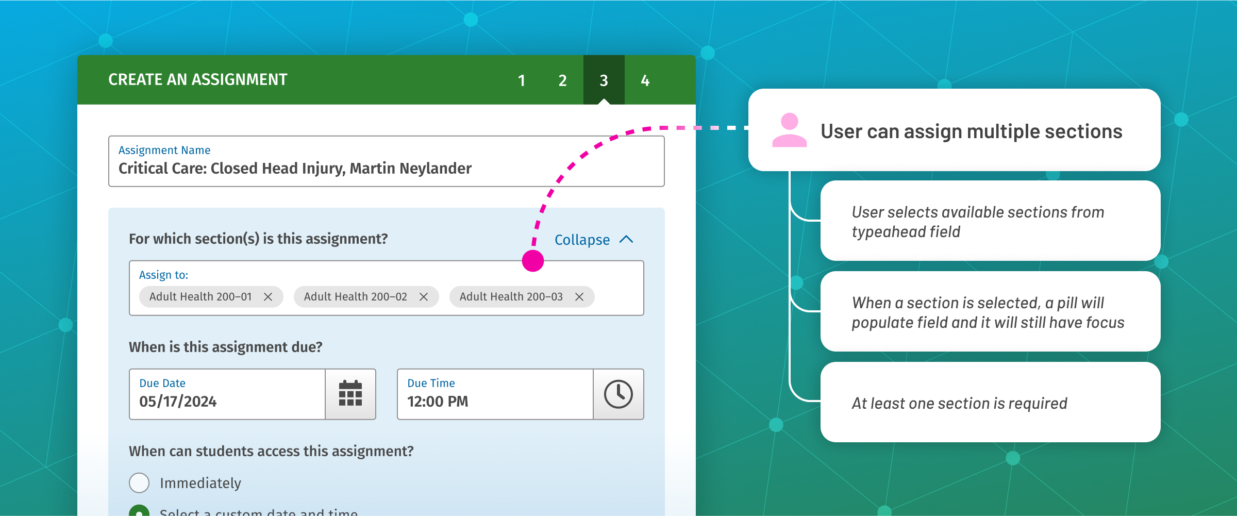Image resolution: width=1237 pixels, height=516 pixels.
Task: Click 'For which section(s) is this assignment?' heading
Action: click(258, 239)
